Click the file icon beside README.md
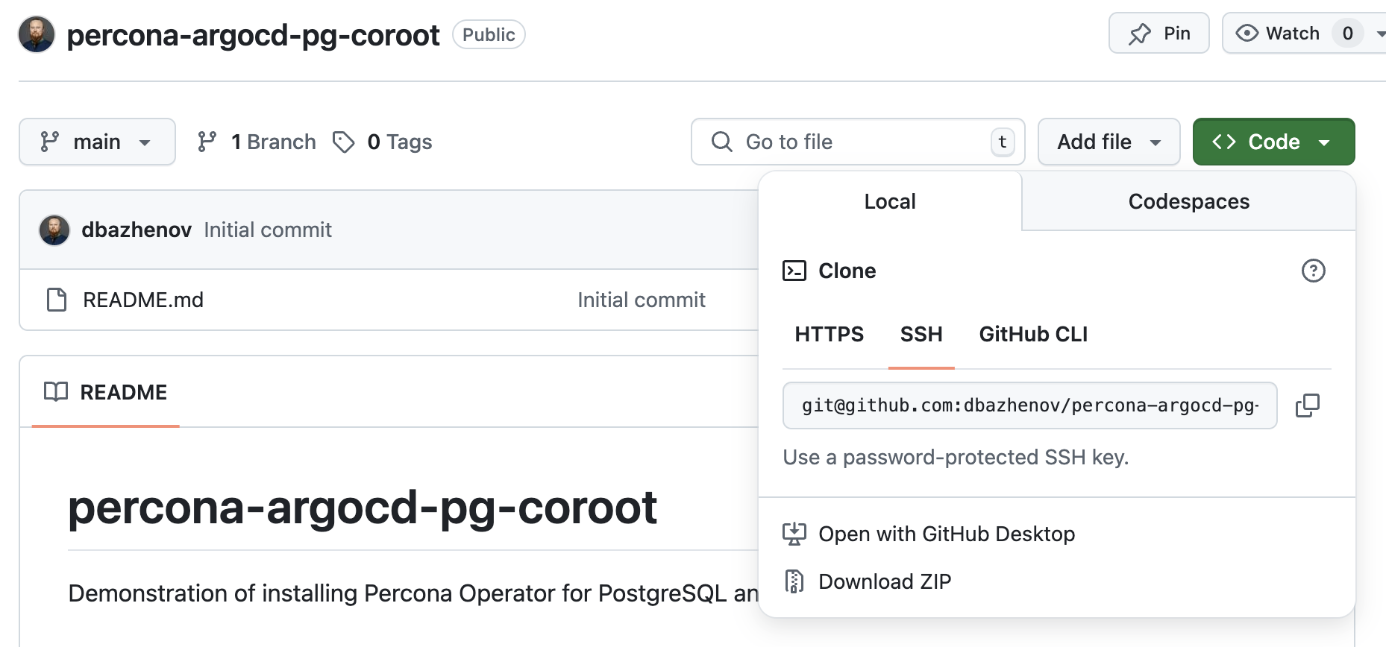 tap(57, 300)
